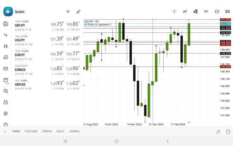
Task: Click the 27 Aug 2023 date label
Action: (91, 124)
